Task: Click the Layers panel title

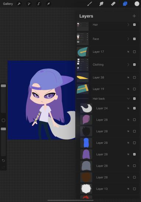Action: coord(86,16)
